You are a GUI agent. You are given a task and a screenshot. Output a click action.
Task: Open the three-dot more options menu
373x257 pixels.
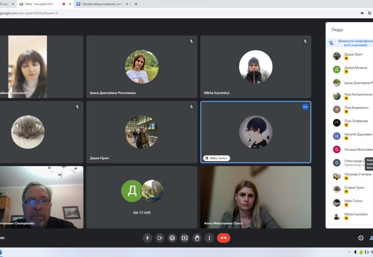click(x=209, y=238)
